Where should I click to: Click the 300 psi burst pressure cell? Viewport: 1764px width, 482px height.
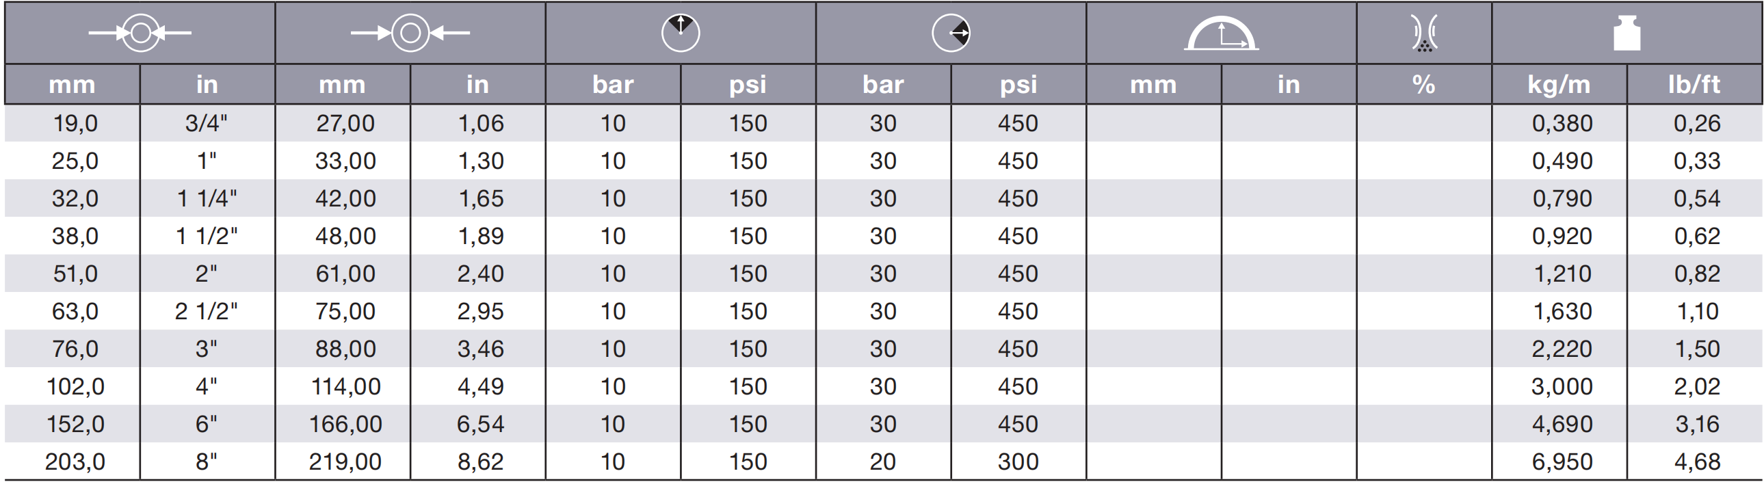[x=1018, y=461]
